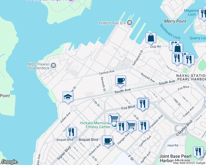Click the shopping cart marker below Fox Blvd
The width and height of the screenshot is (206, 165).
[114, 119]
